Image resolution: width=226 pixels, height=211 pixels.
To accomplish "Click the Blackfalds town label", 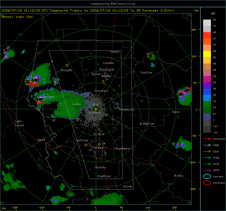I will point(107,69).
